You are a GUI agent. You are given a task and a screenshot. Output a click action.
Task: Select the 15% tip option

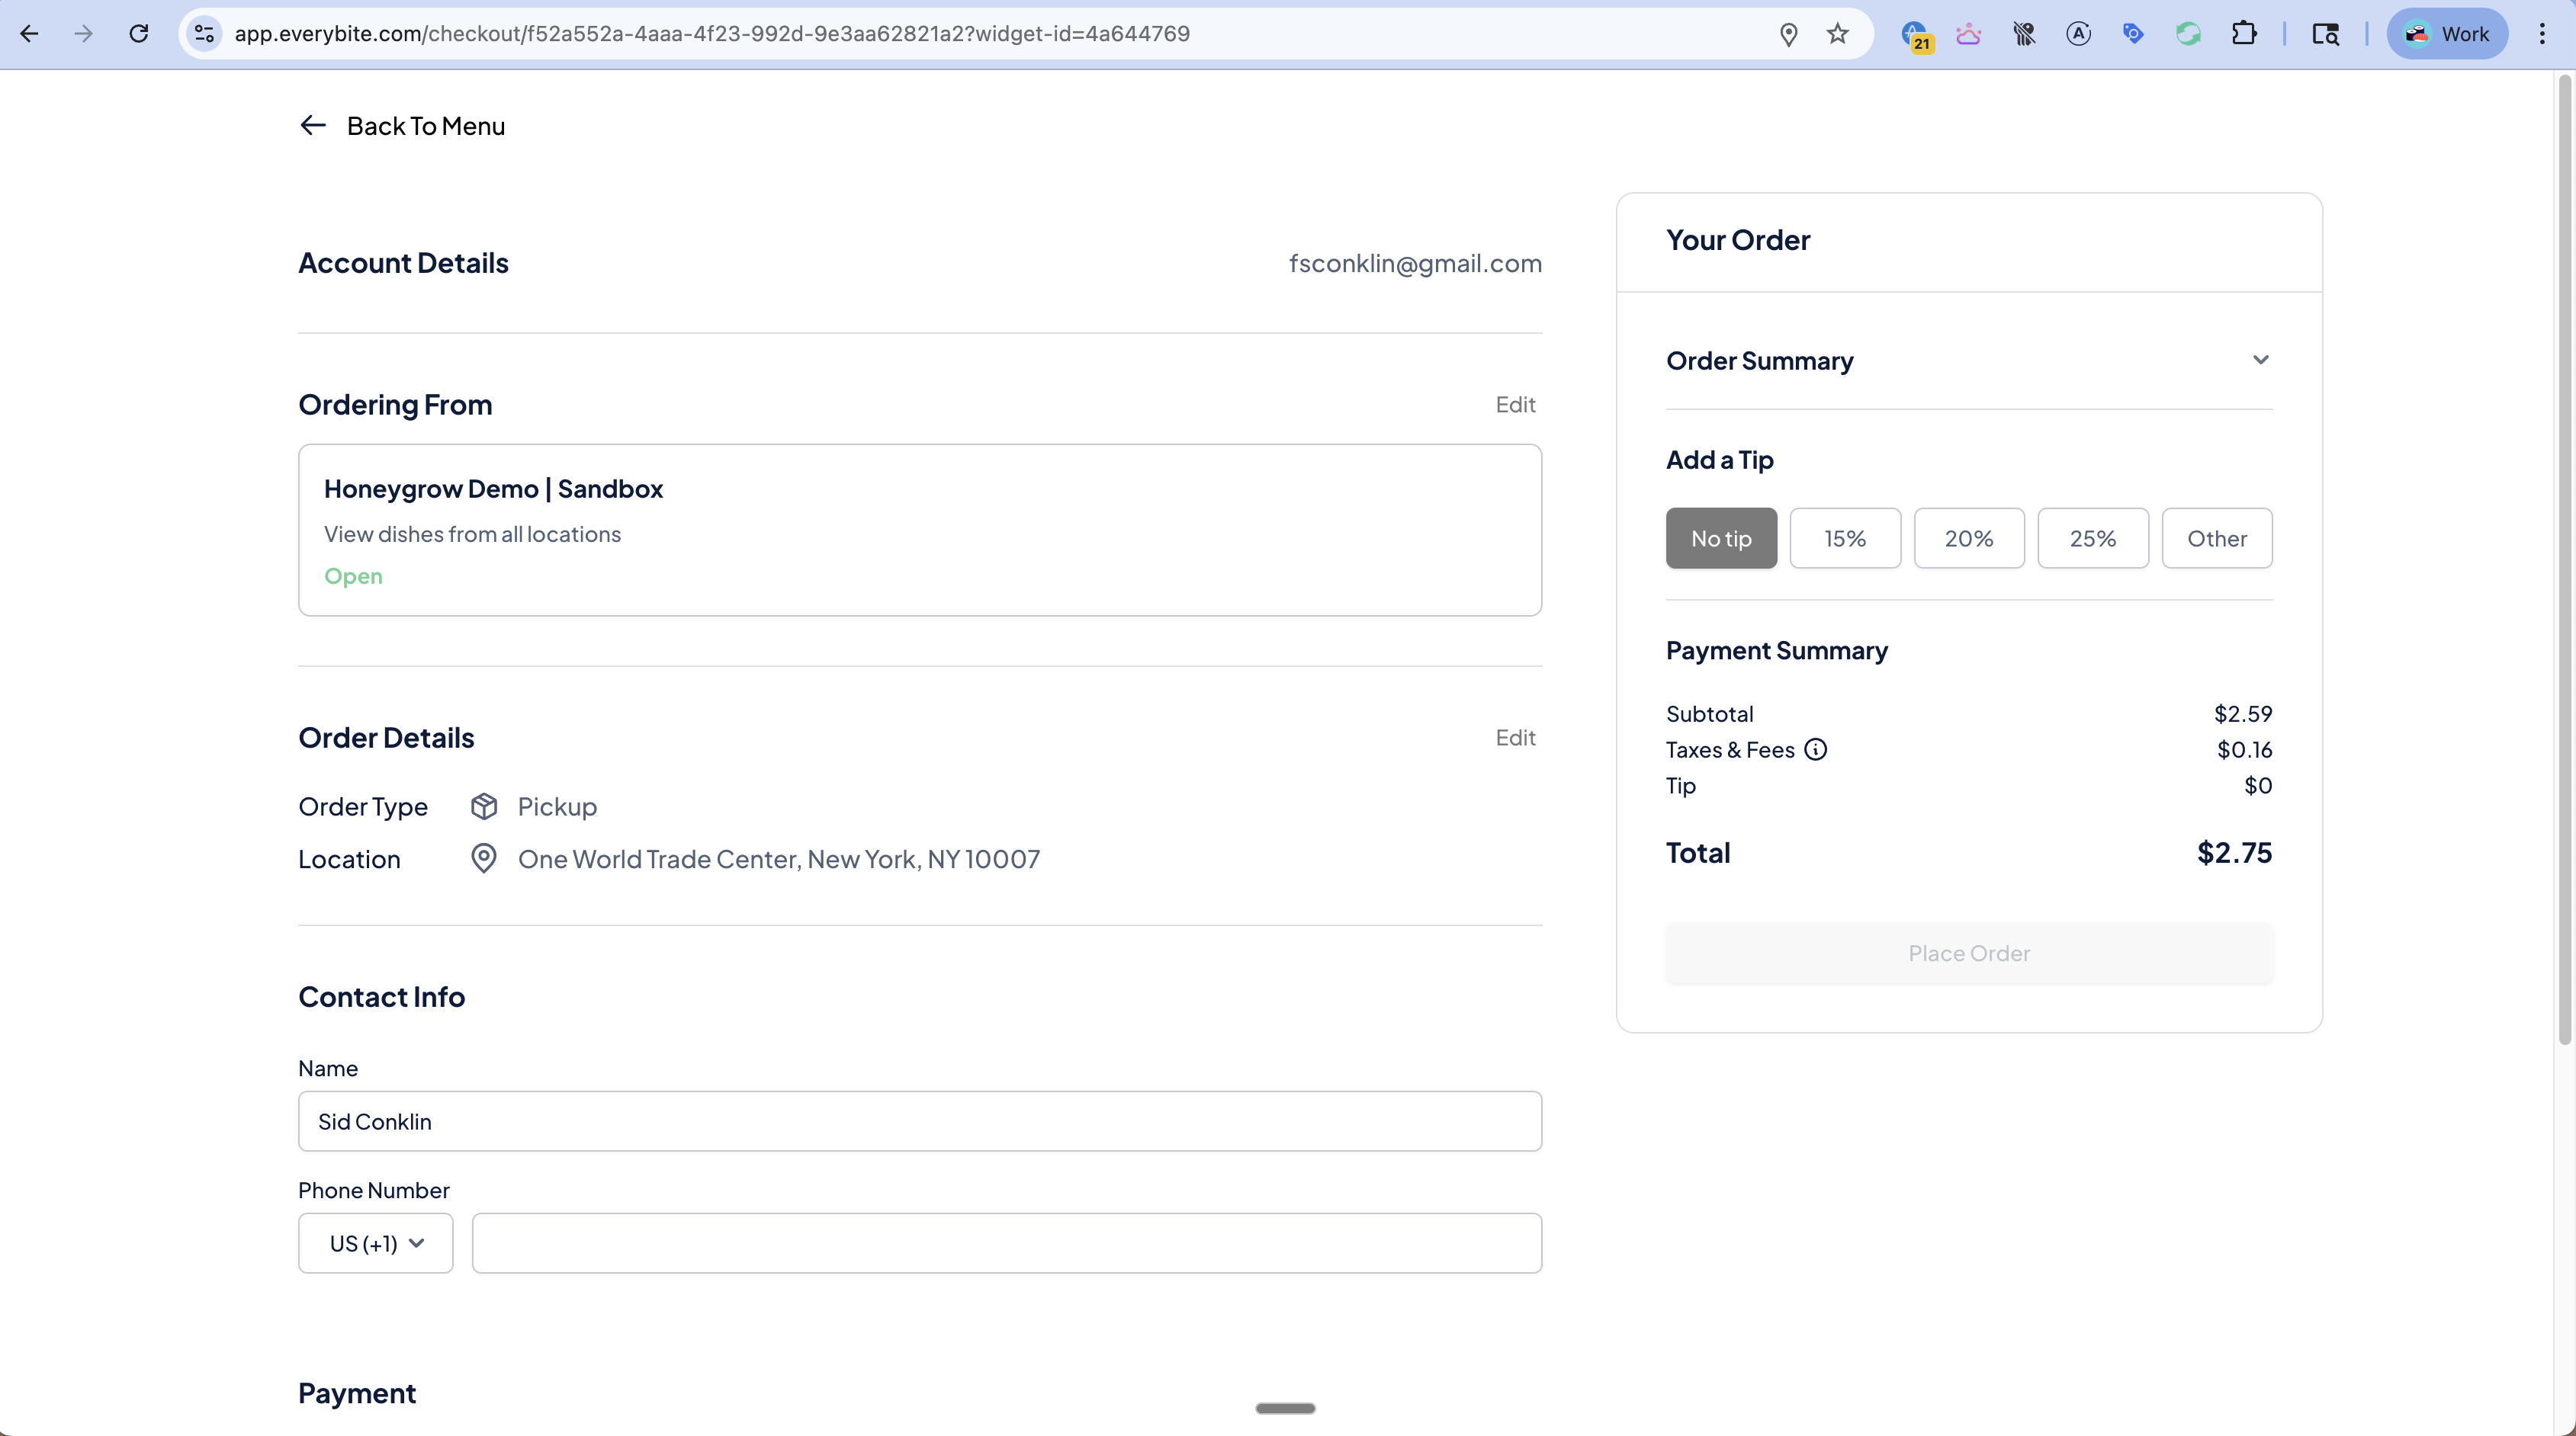pyautogui.click(x=1845, y=539)
